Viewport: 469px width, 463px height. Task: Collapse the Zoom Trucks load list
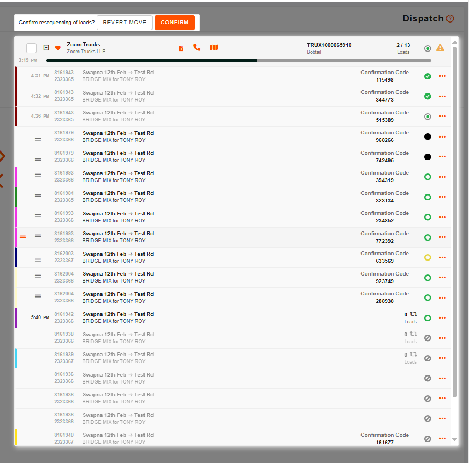click(46, 48)
